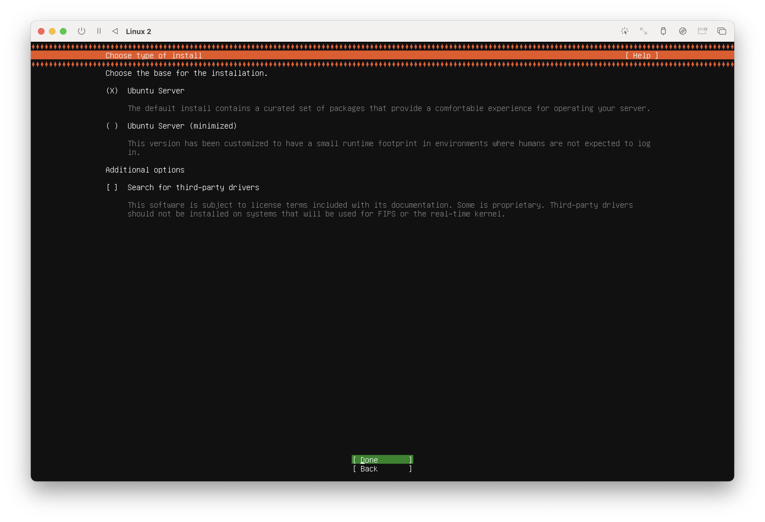Click the Ubuntu Server (minimized) label

[x=182, y=126]
